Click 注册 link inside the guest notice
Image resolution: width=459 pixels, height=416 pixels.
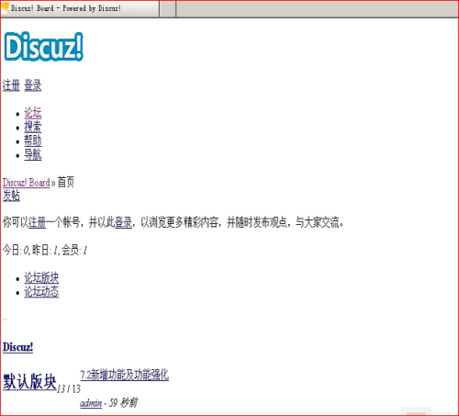[37, 222]
